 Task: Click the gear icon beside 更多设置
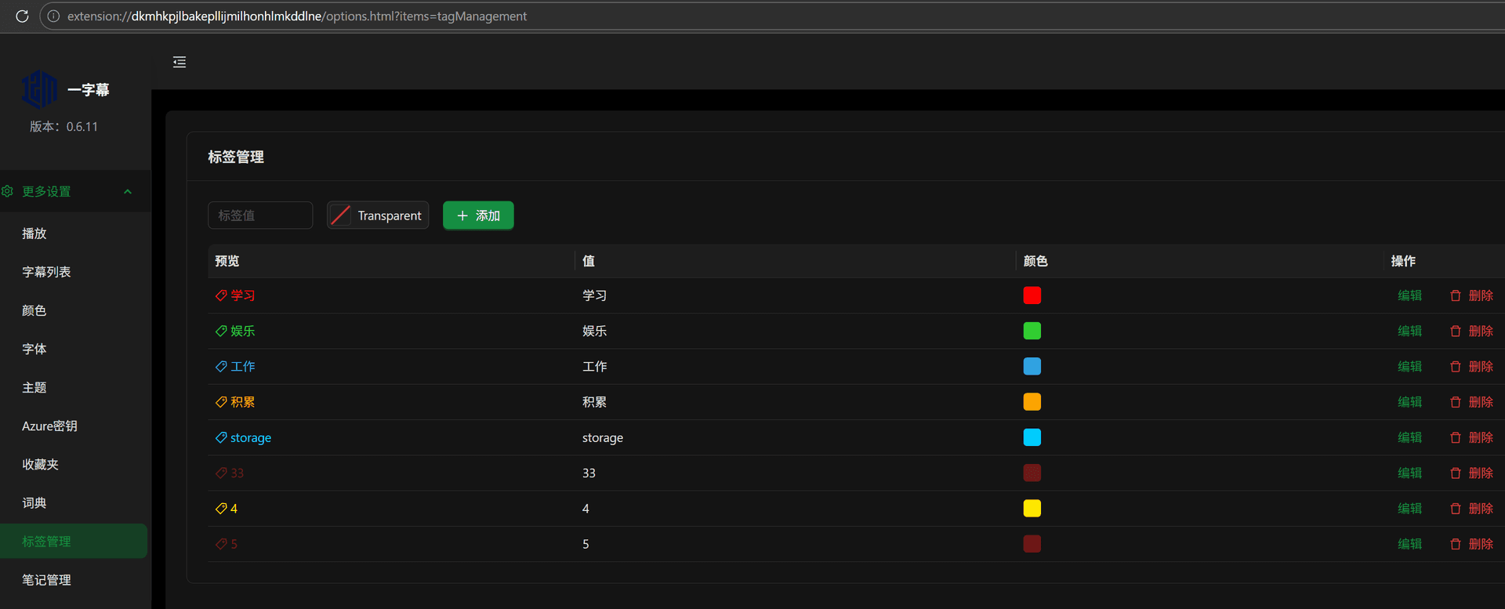[8, 191]
